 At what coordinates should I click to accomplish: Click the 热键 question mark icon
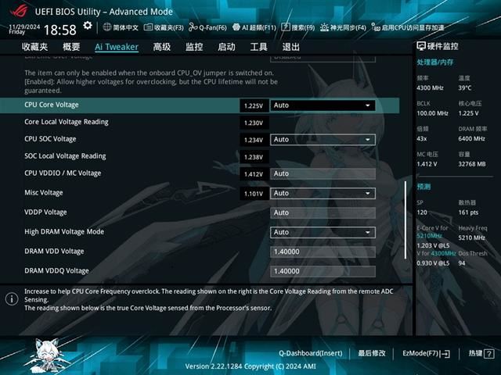click(488, 353)
